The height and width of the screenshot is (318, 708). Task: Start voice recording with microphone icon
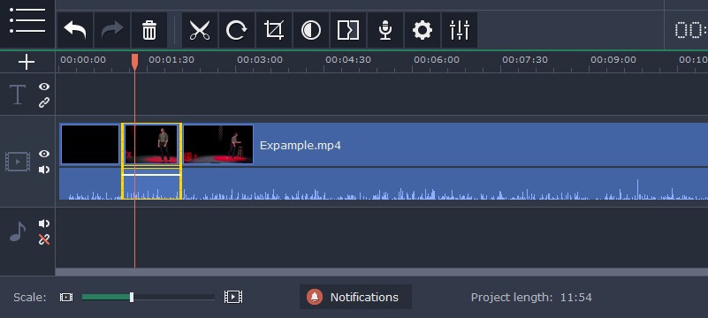tap(384, 30)
